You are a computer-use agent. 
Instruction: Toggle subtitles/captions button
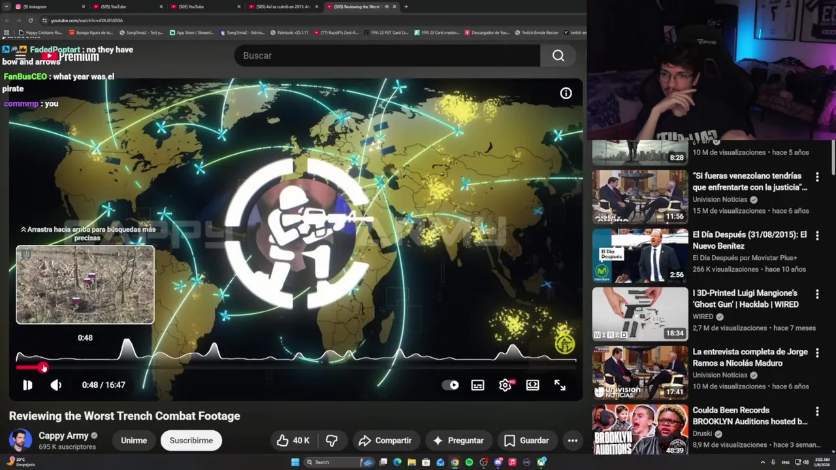(478, 385)
